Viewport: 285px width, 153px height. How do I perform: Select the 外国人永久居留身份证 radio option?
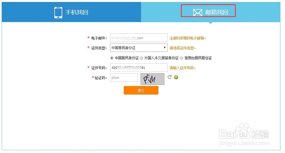pyautogui.click(x=141, y=58)
